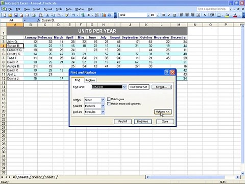Open the Find and Replace help question-mark button

click(167, 73)
